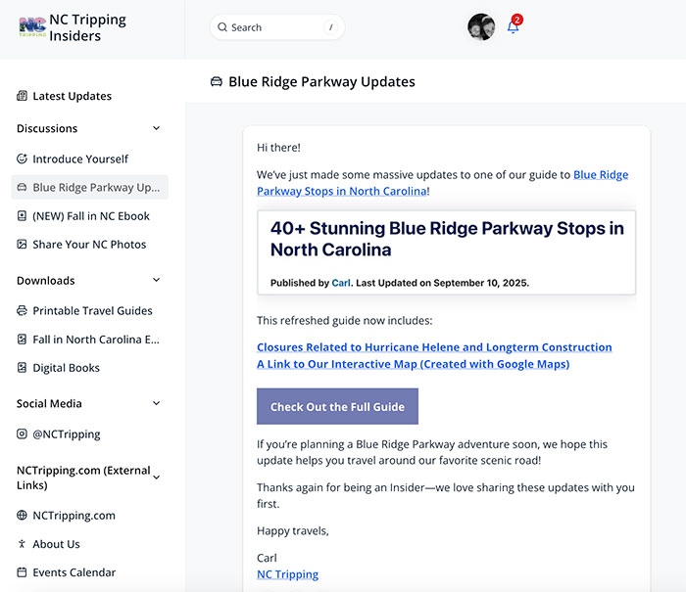Open Digital Books in the sidebar
Image resolution: width=686 pixels, height=592 pixels.
66,368
